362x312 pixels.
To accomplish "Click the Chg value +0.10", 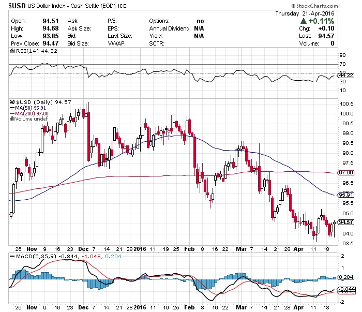I will (x=326, y=28).
